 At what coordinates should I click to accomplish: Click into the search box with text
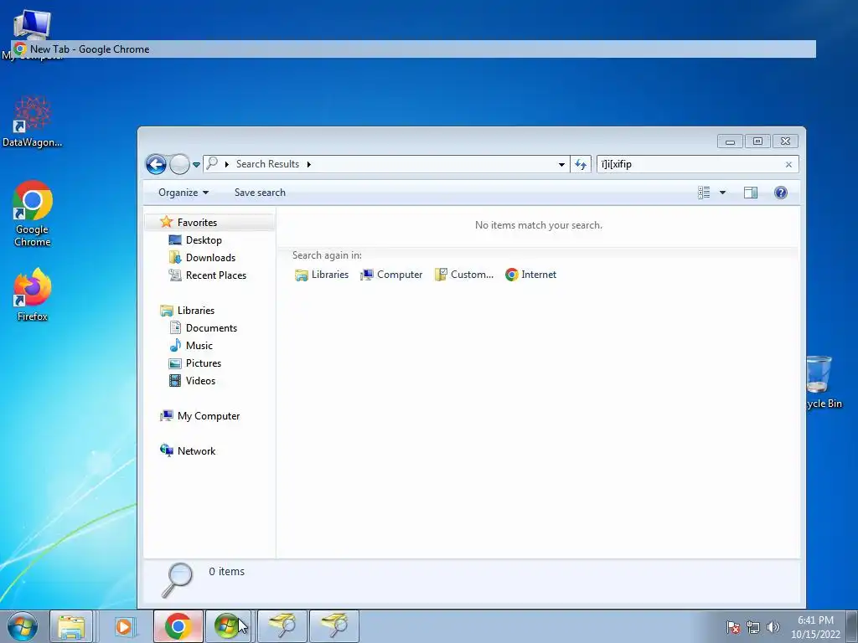(689, 164)
